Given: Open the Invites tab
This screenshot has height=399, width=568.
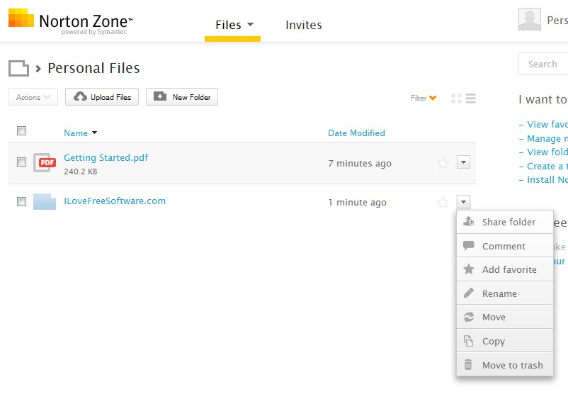Looking at the screenshot, I should coord(304,25).
